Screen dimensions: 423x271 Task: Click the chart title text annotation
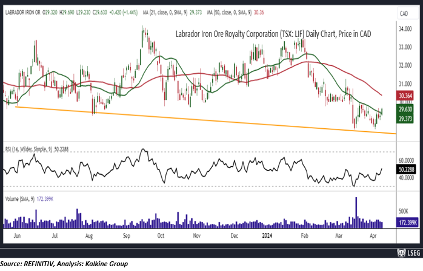pos(273,34)
